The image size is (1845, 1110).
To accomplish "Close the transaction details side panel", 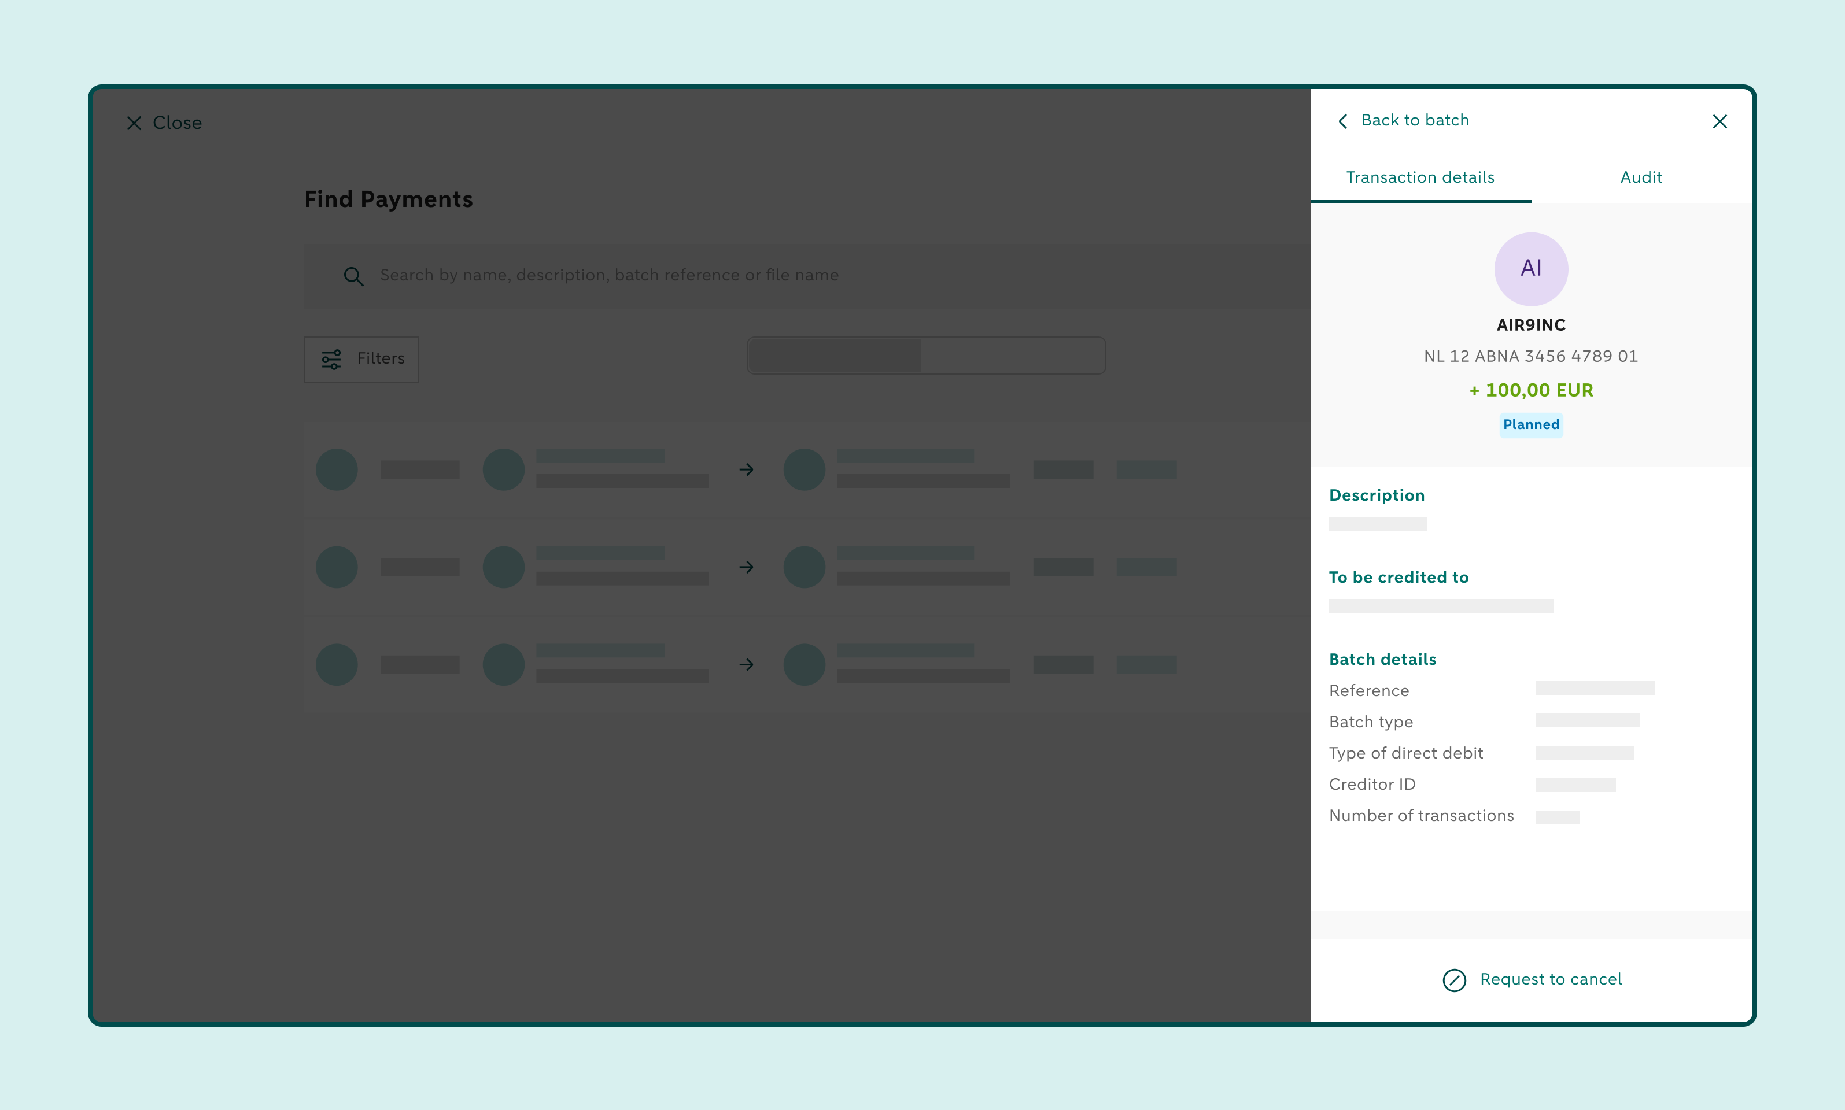I will [1719, 121].
